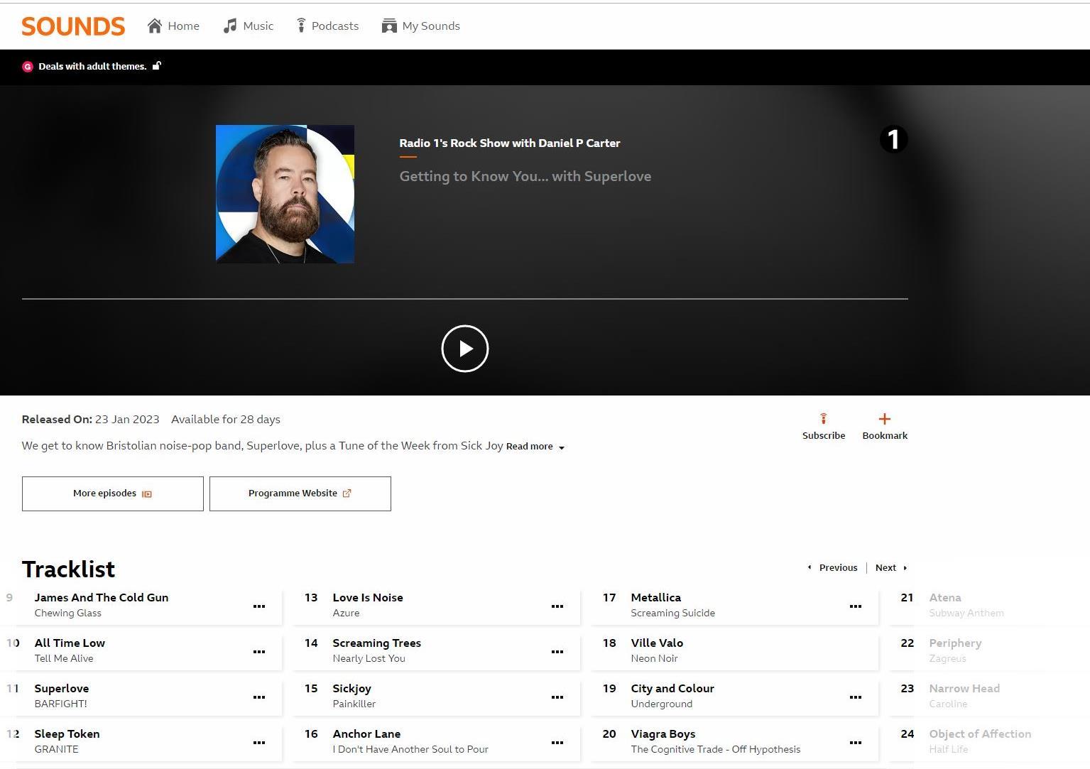The height and width of the screenshot is (769, 1090).
Task: Open more options for City and Colour track
Action: tap(856, 697)
